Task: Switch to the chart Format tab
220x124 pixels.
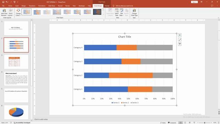Action: (107, 6)
